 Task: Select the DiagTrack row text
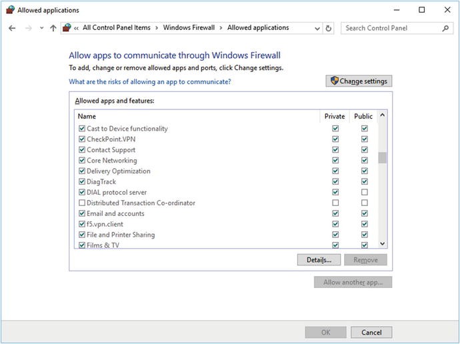point(101,181)
